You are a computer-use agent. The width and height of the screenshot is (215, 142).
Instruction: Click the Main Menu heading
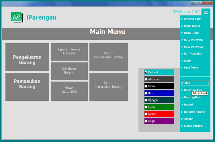point(107,32)
